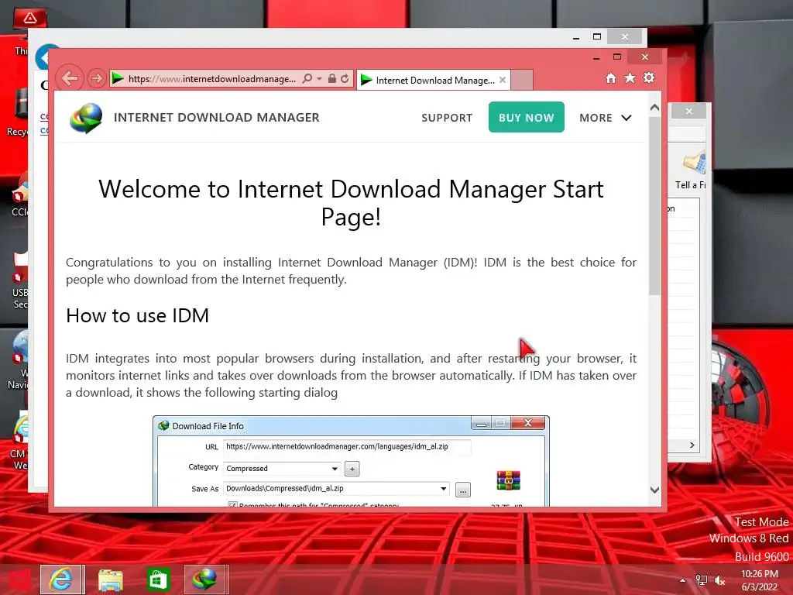Image resolution: width=793 pixels, height=595 pixels.
Task: Minimize the background window behind the browser
Action: [576, 37]
